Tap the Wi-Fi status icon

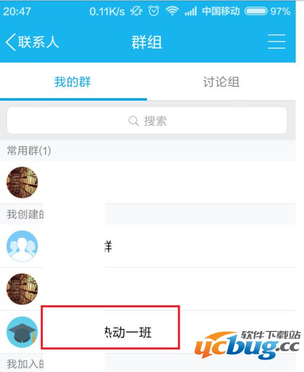(172, 11)
